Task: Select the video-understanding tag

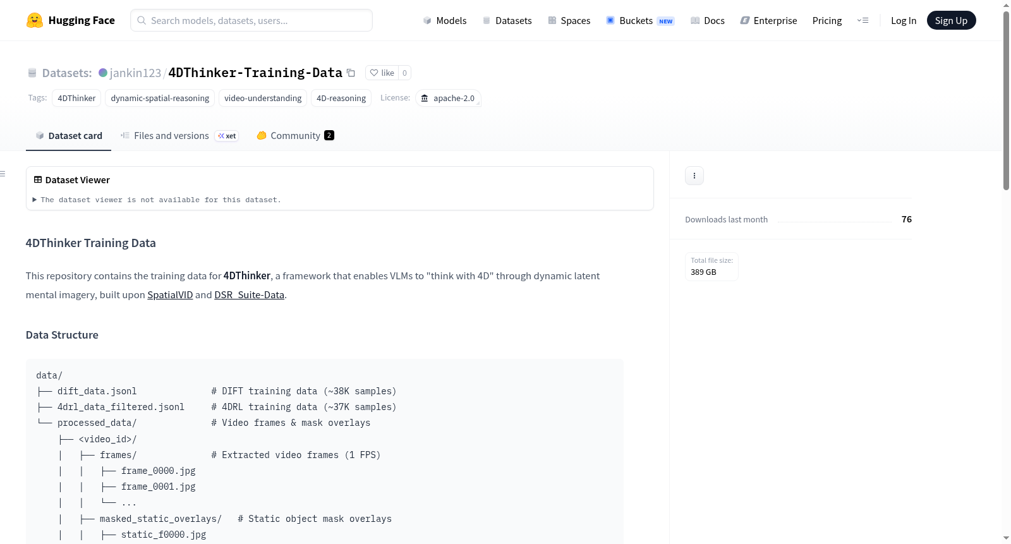Action: [263, 98]
